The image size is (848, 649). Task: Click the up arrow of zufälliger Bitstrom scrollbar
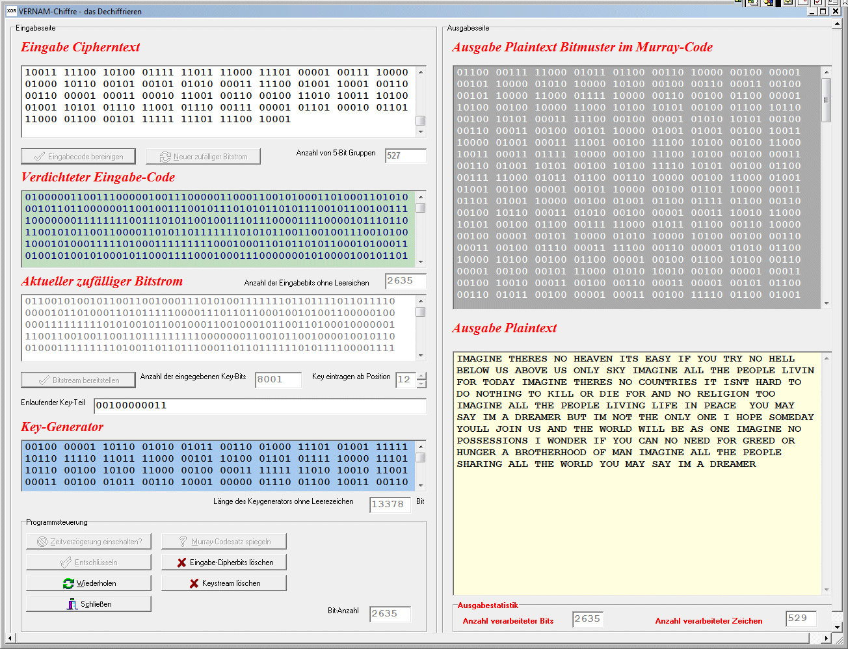pyautogui.click(x=421, y=300)
